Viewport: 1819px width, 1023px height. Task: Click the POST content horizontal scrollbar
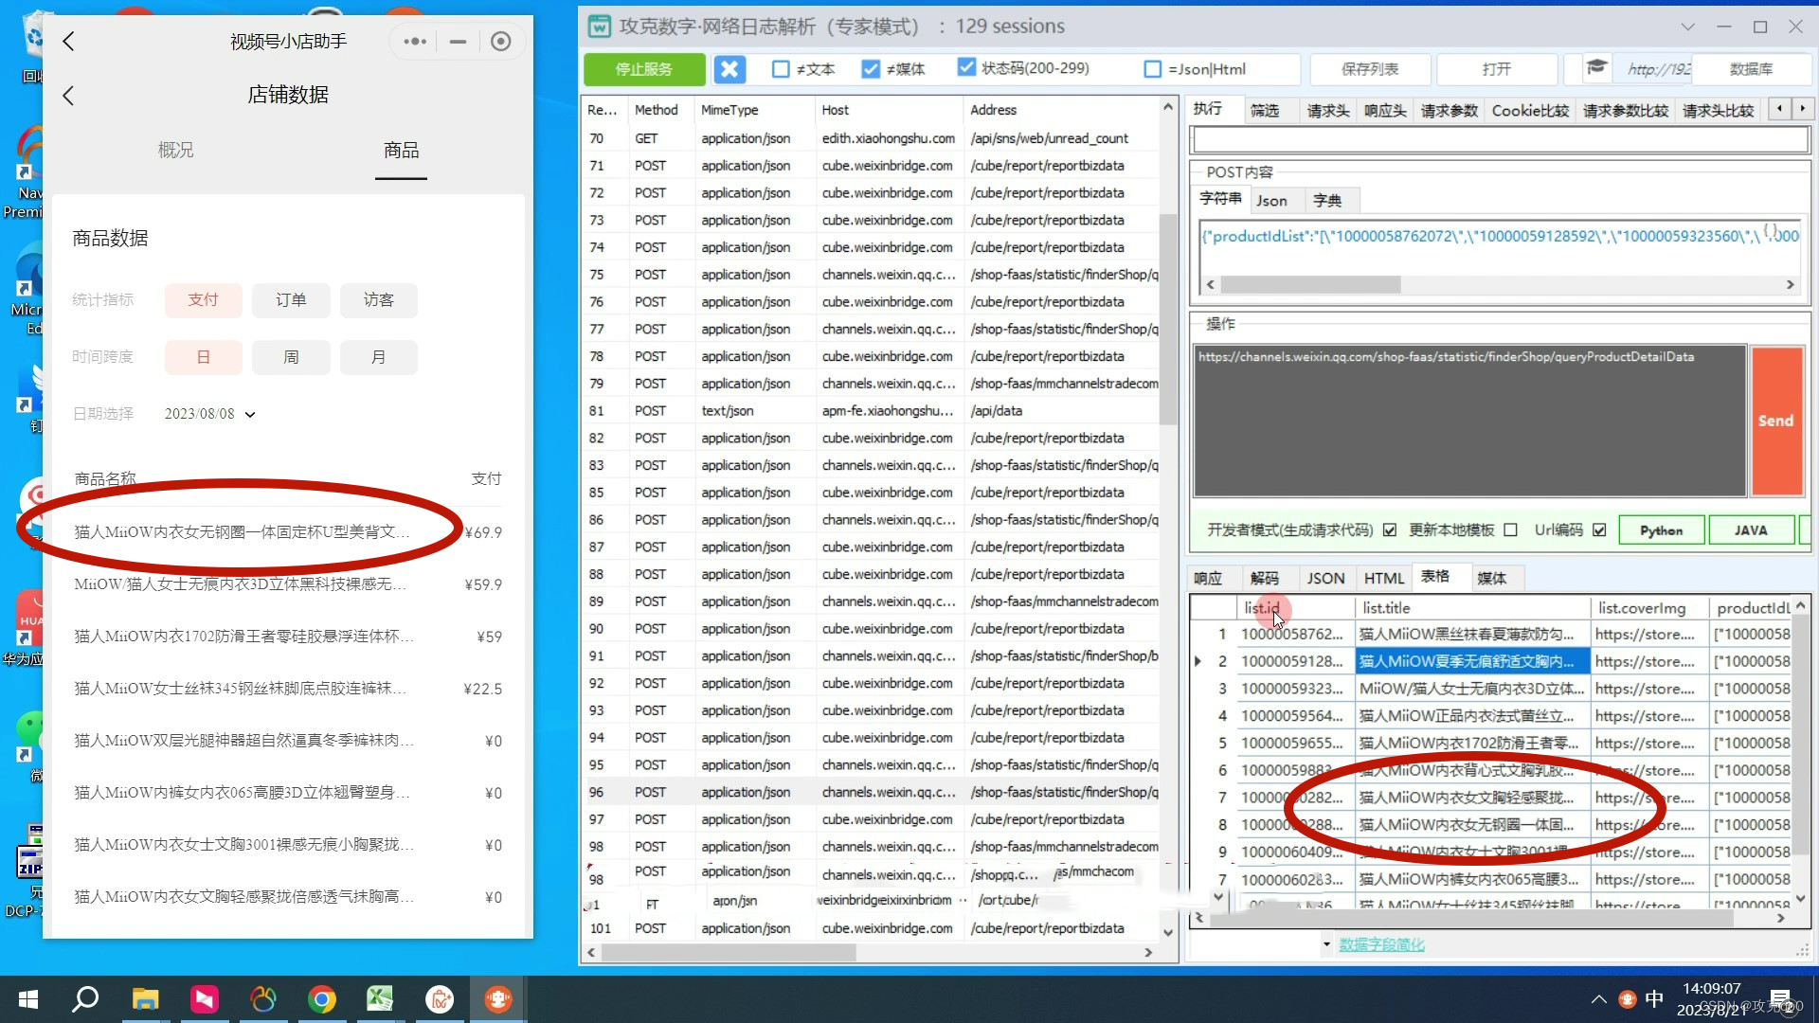[1309, 284]
